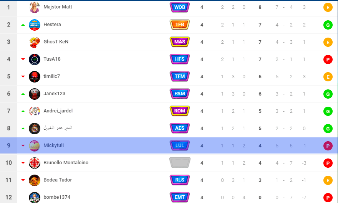Click the green G status circle for Janex123
The image size is (338, 203).
328,94
